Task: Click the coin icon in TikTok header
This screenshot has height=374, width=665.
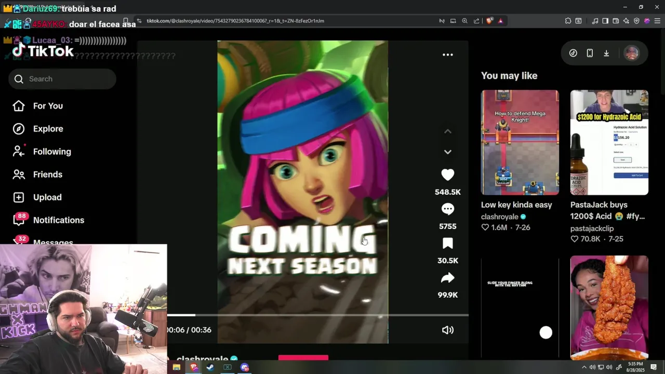Action: click(573, 53)
